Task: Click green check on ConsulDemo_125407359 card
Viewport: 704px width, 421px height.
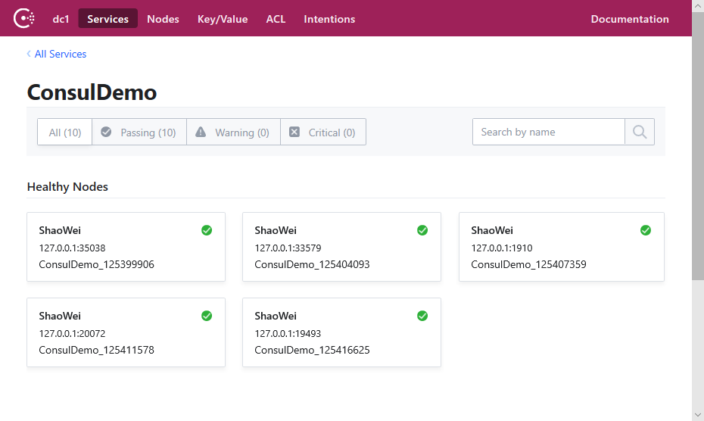Action: (x=646, y=230)
